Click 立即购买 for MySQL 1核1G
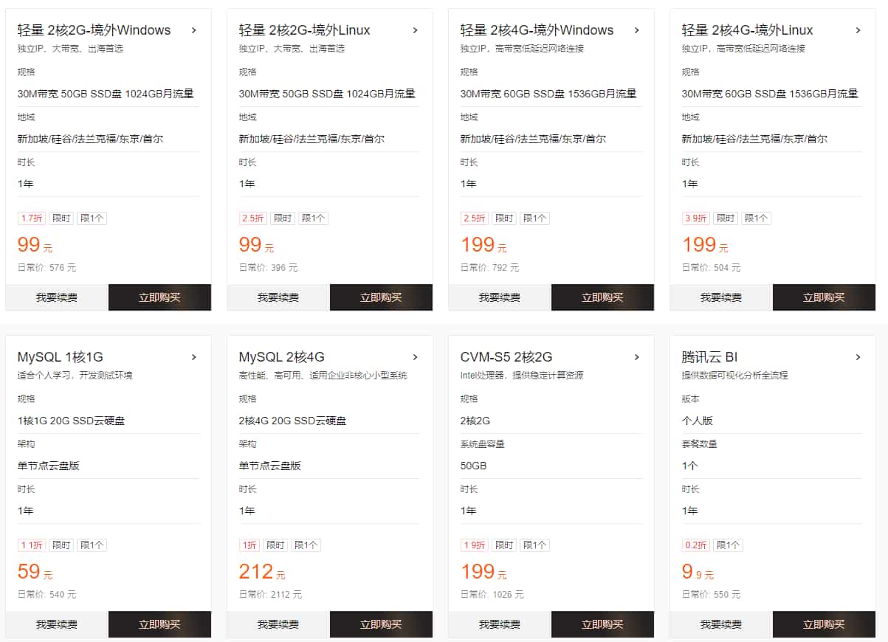Screen dimensions: 888x642 point(159,624)
